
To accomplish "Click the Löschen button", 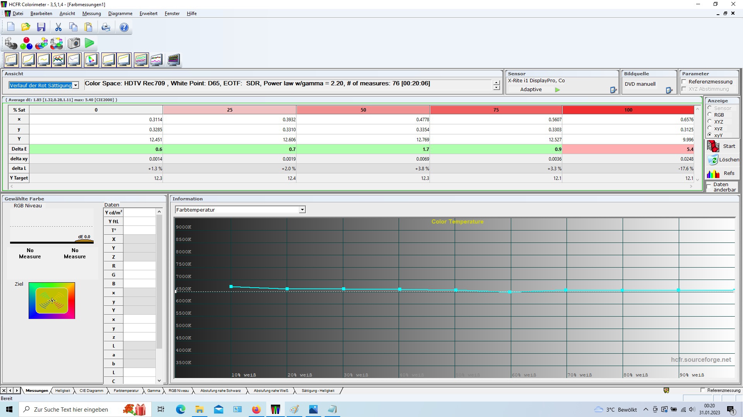I will tap(723, 159).
